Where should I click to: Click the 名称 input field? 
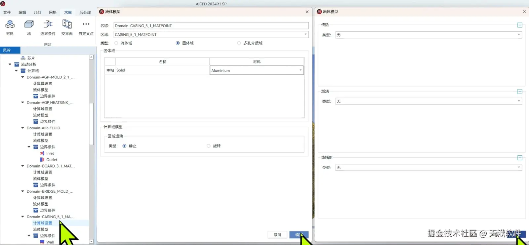click(x=211, y=25)
